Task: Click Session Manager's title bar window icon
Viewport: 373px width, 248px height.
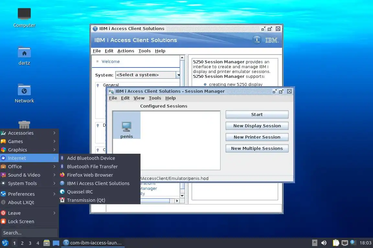Action: tap(111, 91)
